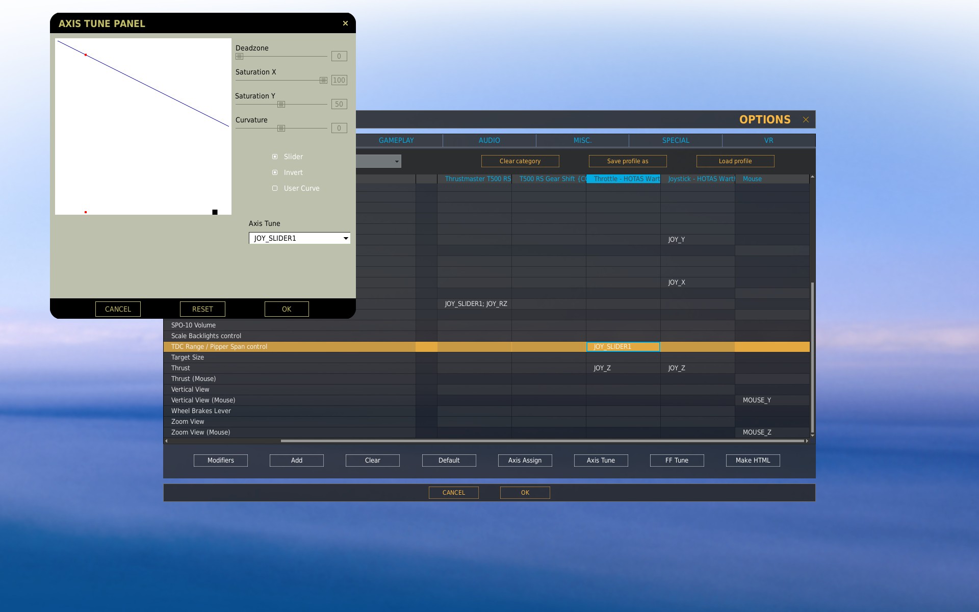Screen dimensions: 979x612
Task: Click the scrollbar left arrow below the bindings table
Action: [x=166, y=441]
